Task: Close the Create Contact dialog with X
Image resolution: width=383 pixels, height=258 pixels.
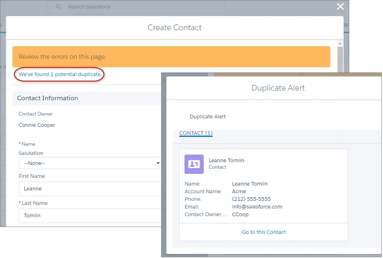Action: click(340, 6)
